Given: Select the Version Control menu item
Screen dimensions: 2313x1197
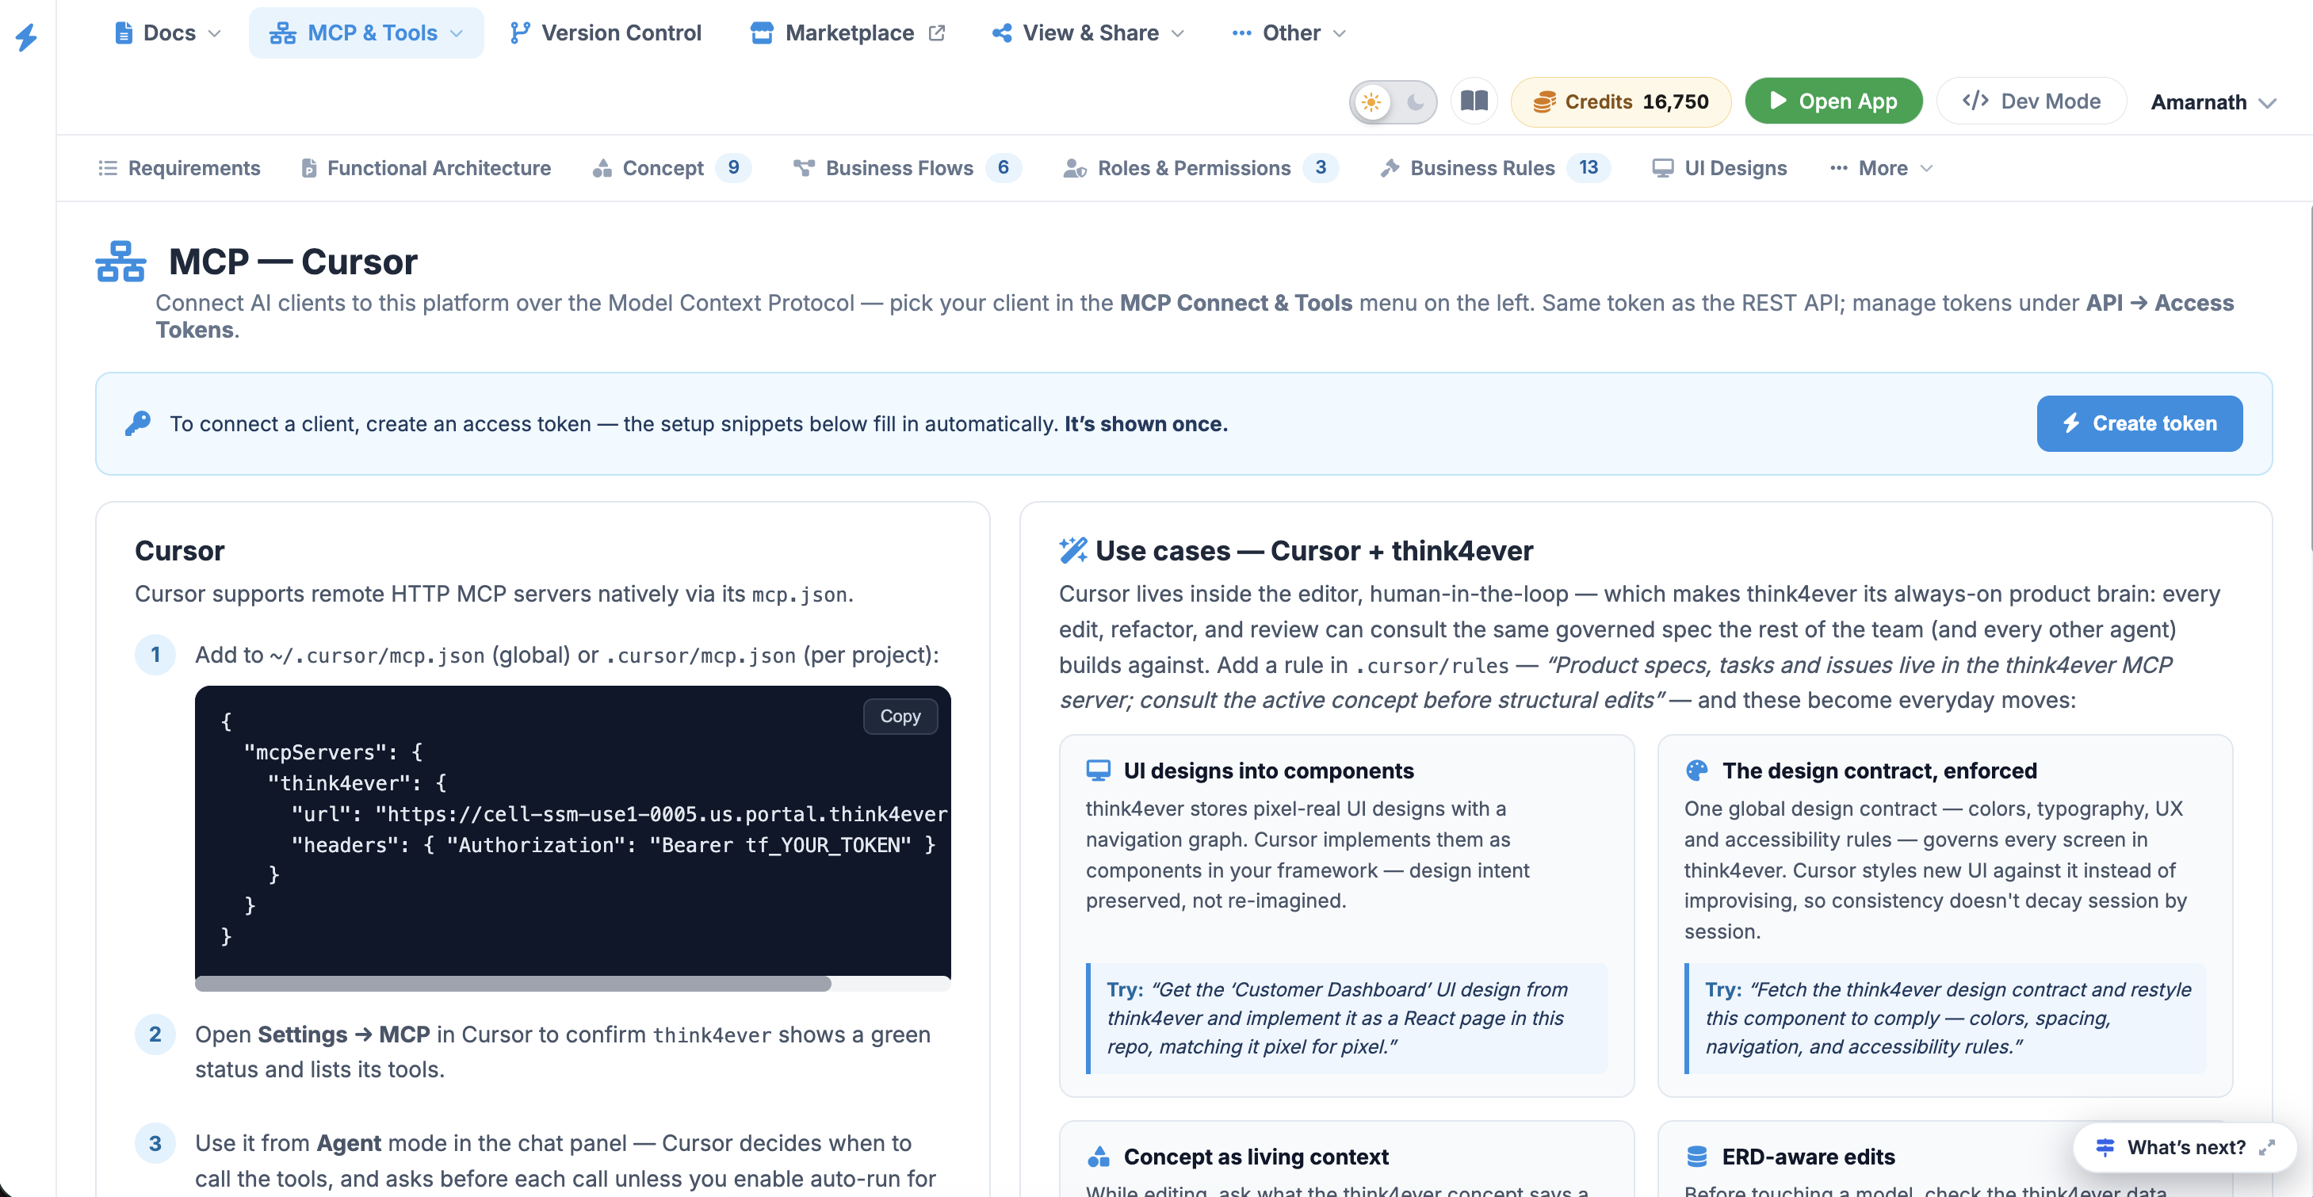Looking at the screenshot, I should (605, 33).
